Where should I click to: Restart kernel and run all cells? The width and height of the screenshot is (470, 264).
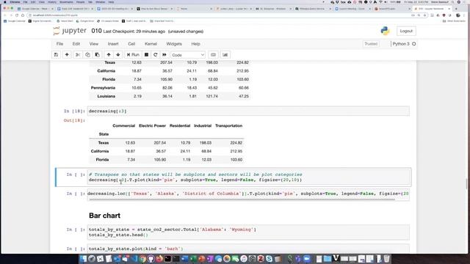click(164, 55)
